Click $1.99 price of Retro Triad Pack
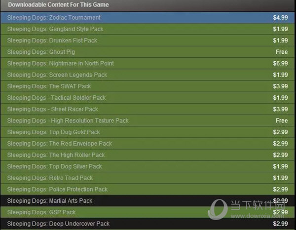The height and width of the screenshot is (230, 296). pyautogui.click(x=280, y=178)
